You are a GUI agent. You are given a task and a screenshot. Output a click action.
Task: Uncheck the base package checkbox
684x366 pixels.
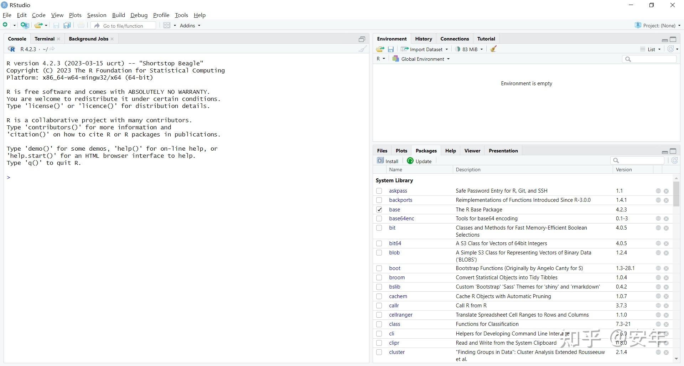point(379,210)
